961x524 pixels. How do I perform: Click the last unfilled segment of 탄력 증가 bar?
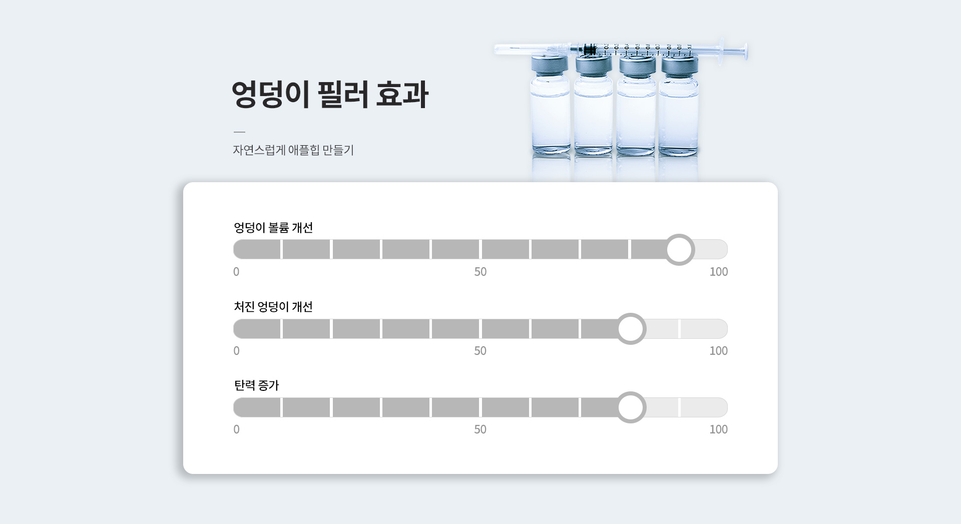pos(704,407)
